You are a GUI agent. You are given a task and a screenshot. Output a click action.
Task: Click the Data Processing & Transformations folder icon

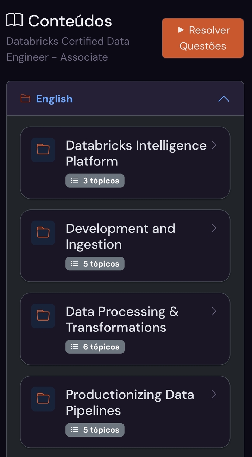click(x=43, y=316)
